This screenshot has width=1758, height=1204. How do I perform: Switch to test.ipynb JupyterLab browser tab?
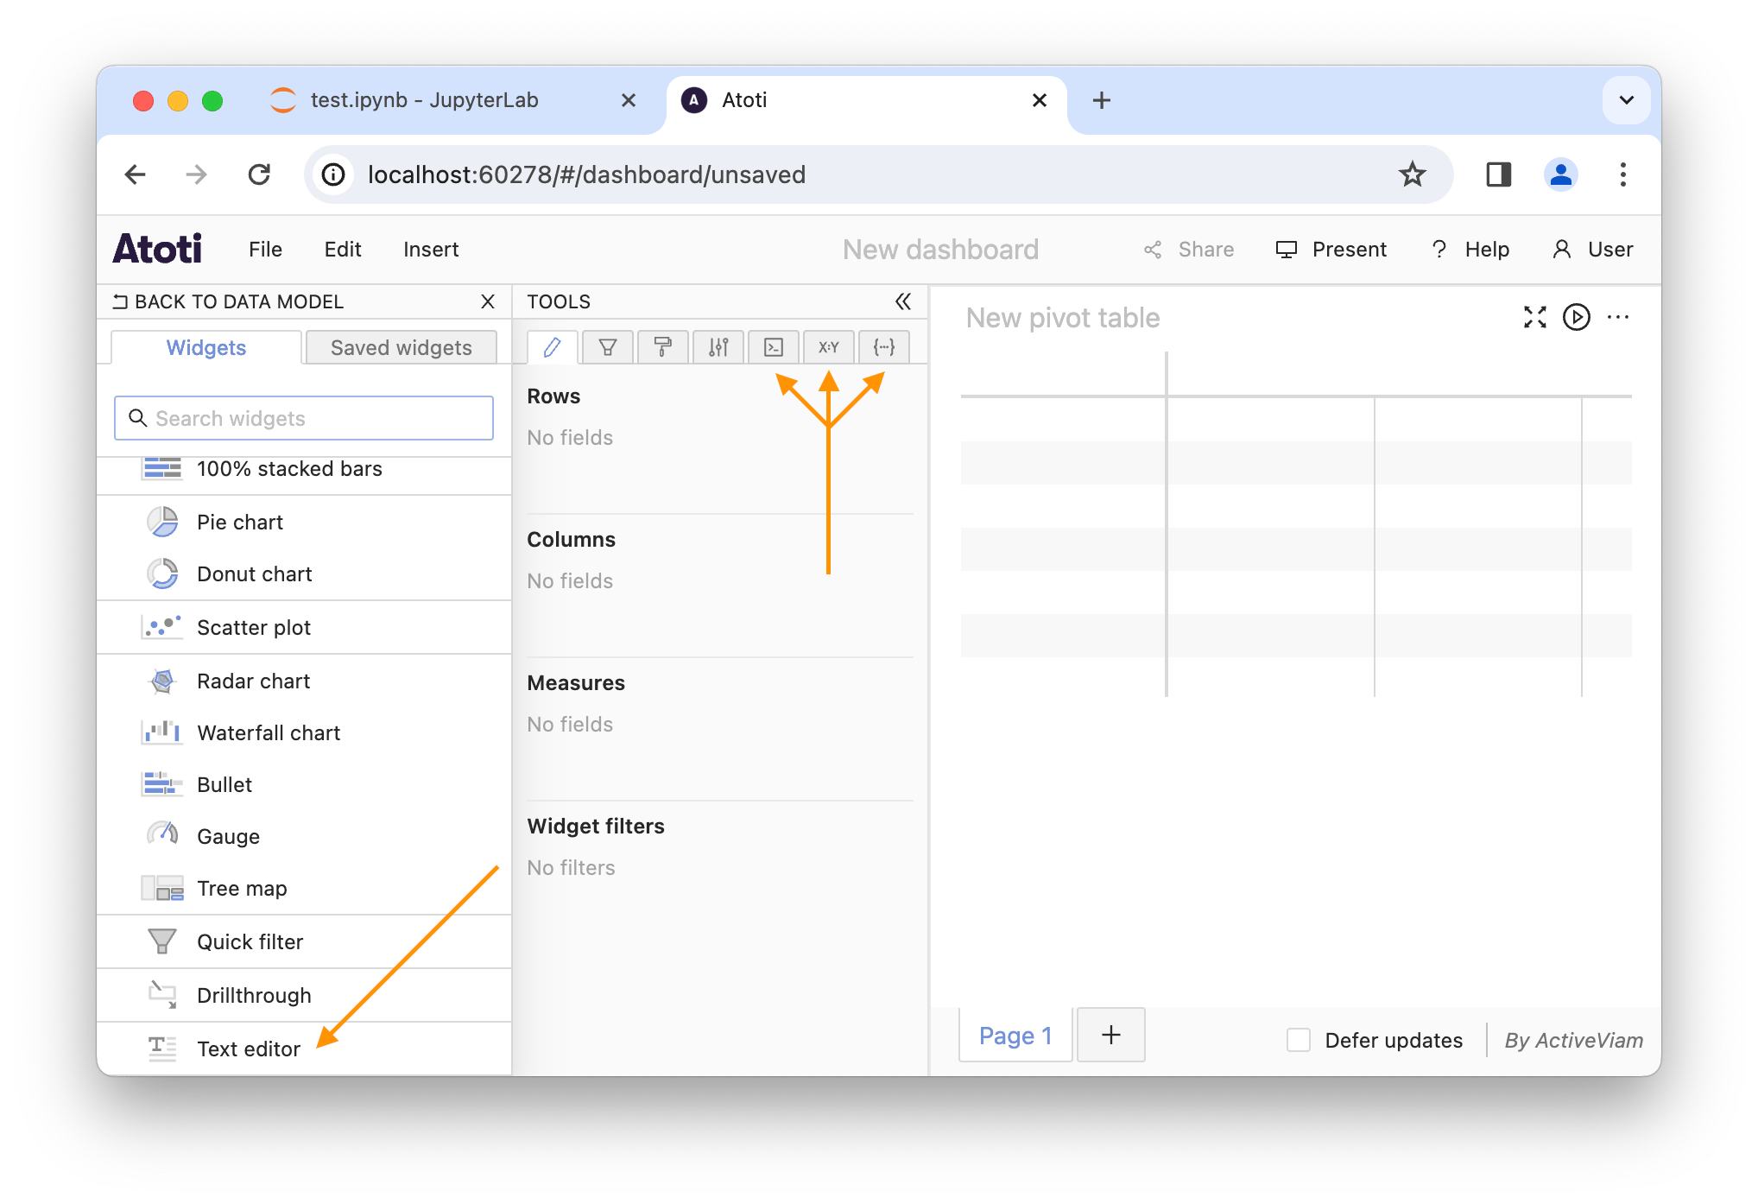(x=456, y=100)
